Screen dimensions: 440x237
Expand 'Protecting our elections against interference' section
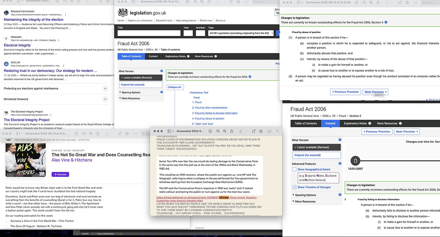pyautogui.click(x=106, y=89)
